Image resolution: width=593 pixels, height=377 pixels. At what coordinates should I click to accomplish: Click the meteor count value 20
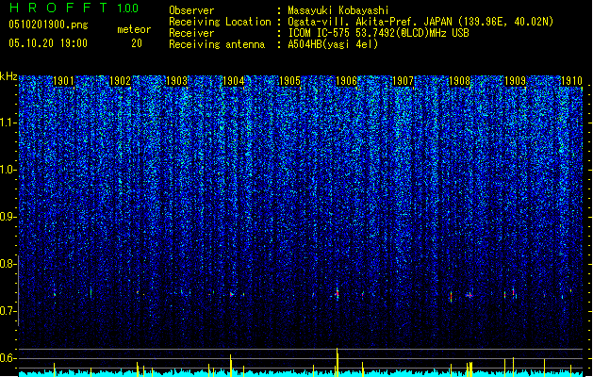click(x=137, y=43)
